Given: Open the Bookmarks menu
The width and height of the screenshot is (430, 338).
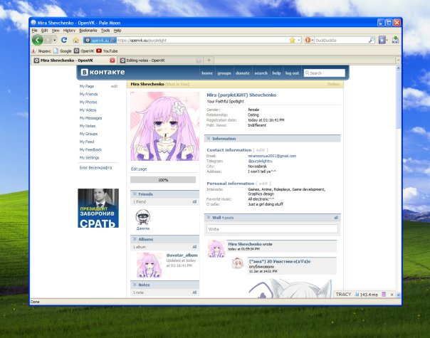Looking at the screenshot, I should click(x=88, y=31).
